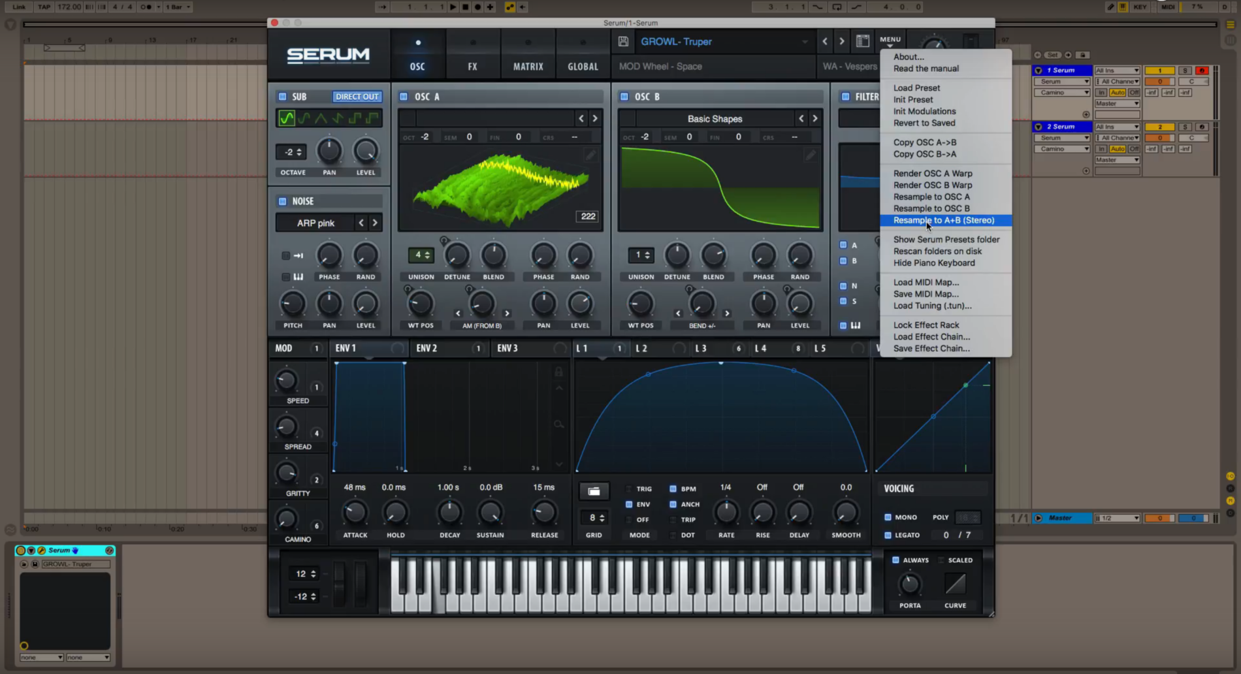Select previous OSC B warp mode arrow
This screenshot has height=674, width=1241.
coord(678,313)
